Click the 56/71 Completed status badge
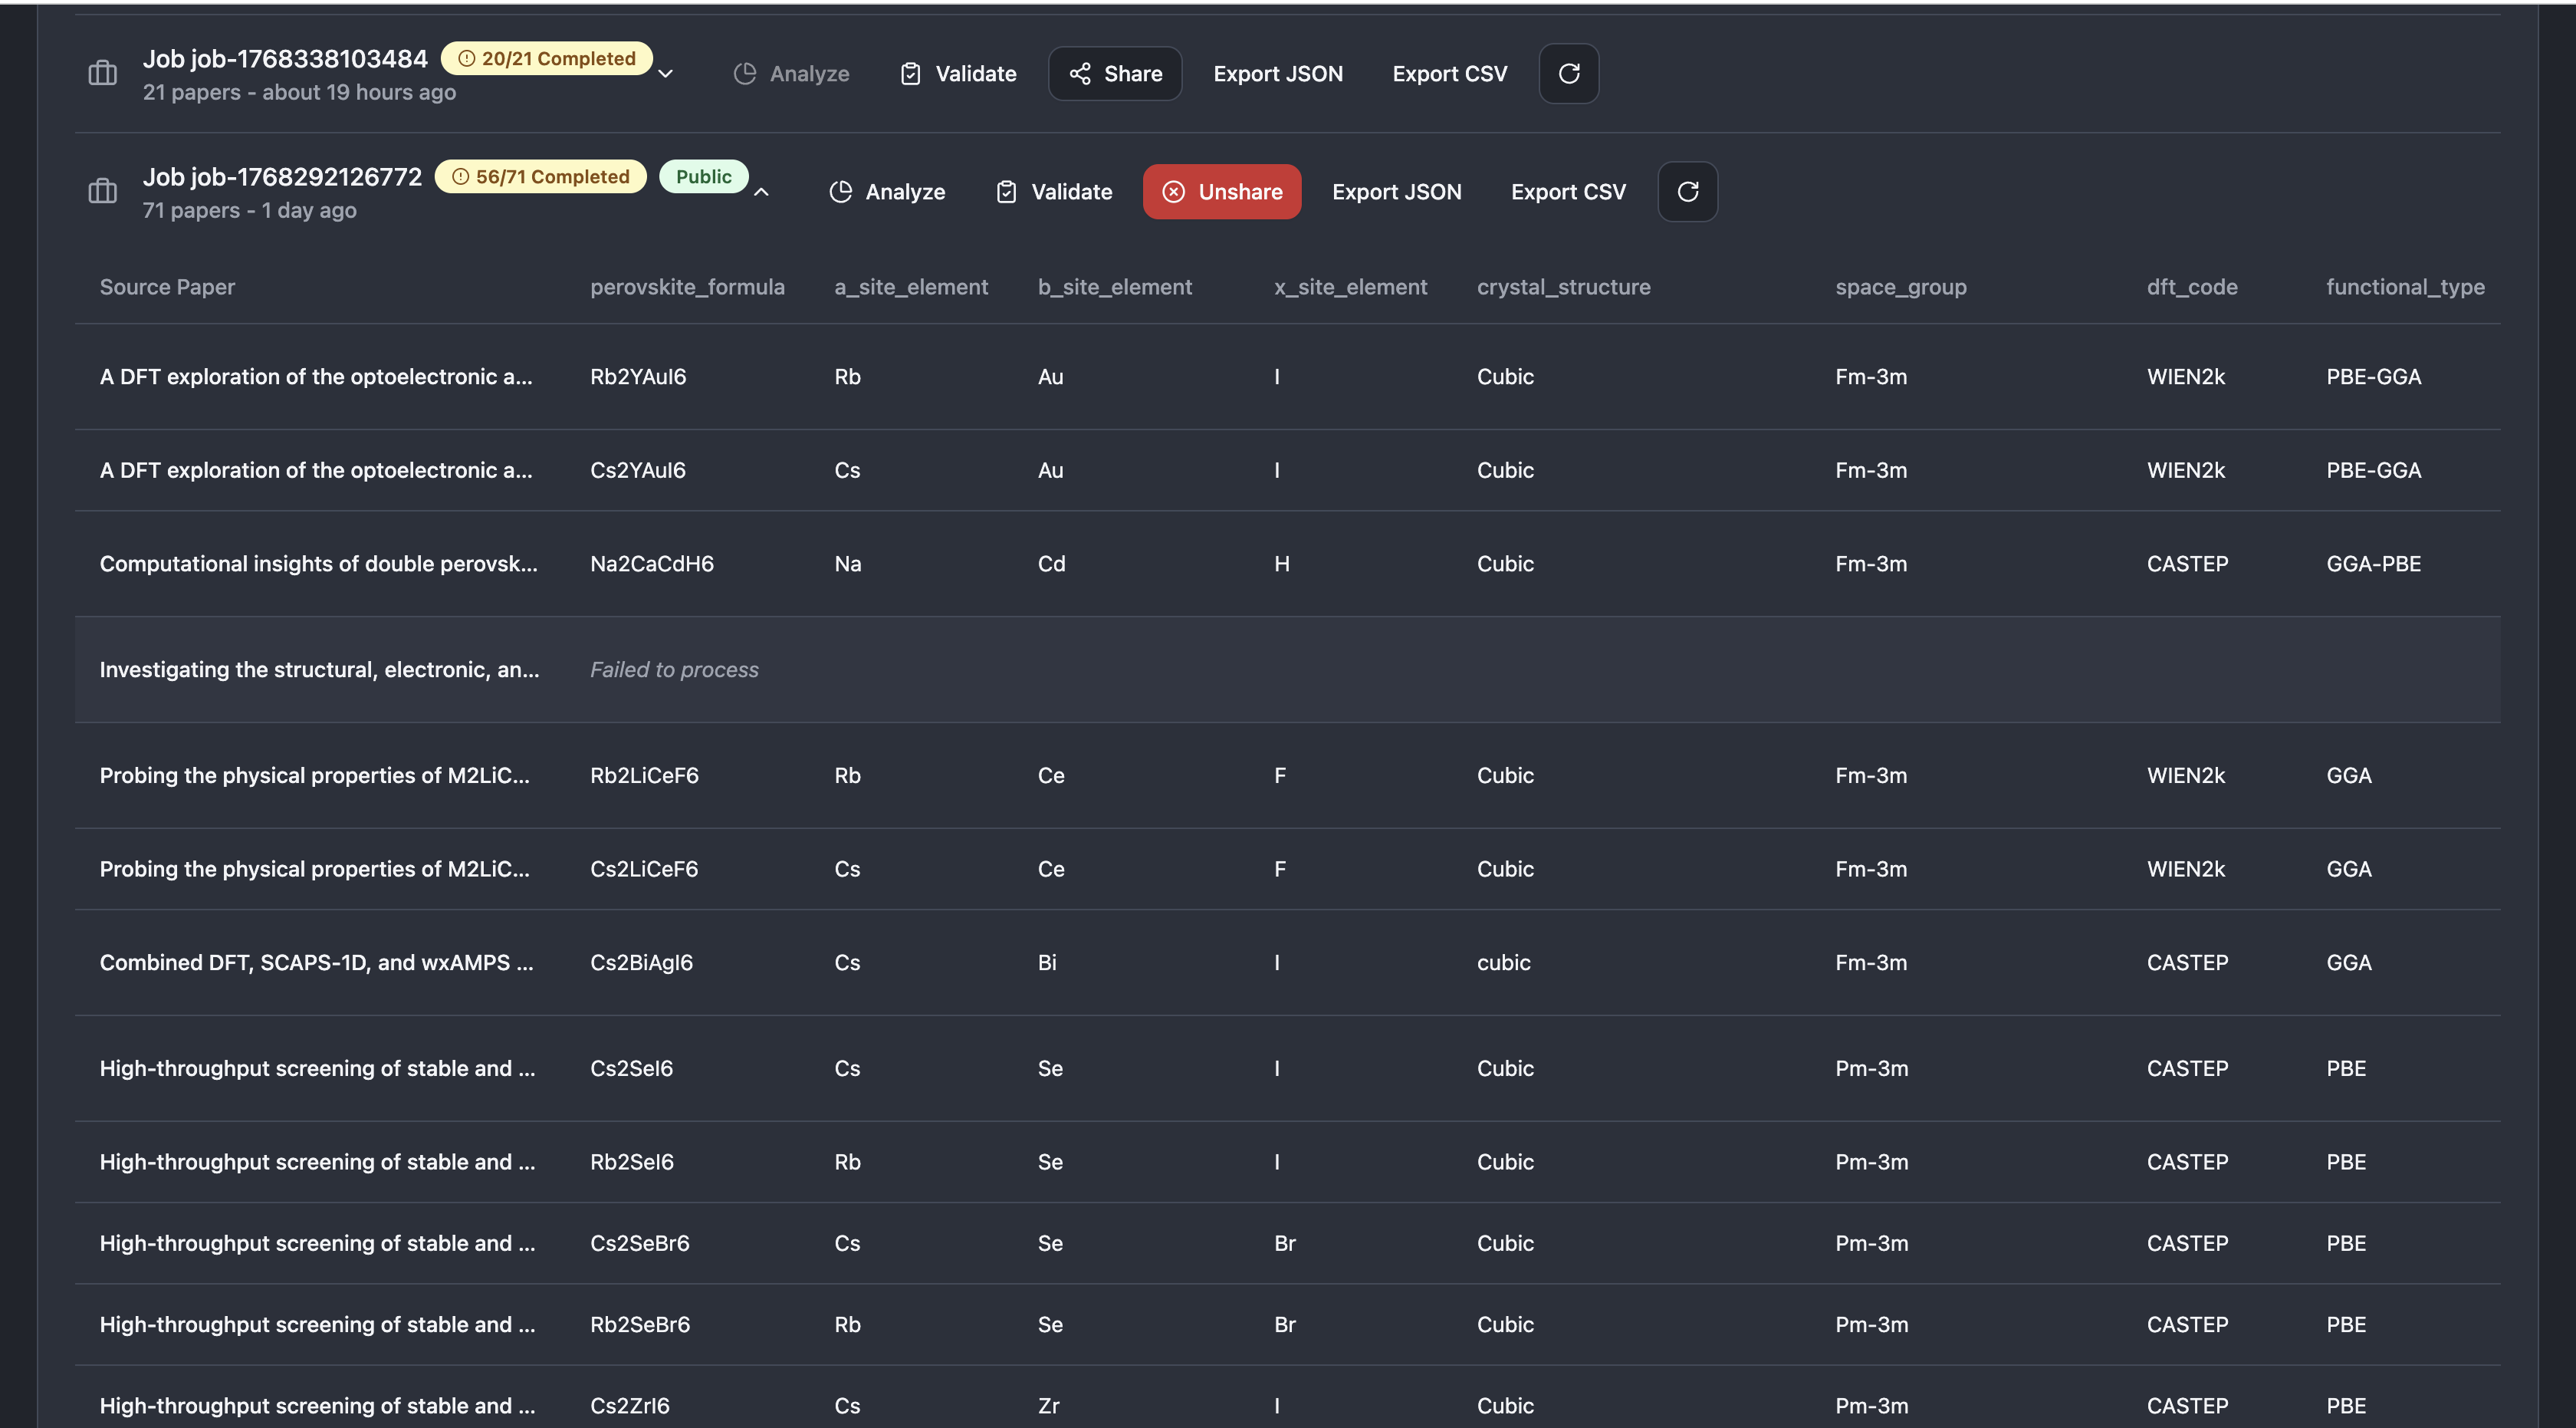The width and height of the screenshot is (2576, 1428). click(x=541, y=176)
